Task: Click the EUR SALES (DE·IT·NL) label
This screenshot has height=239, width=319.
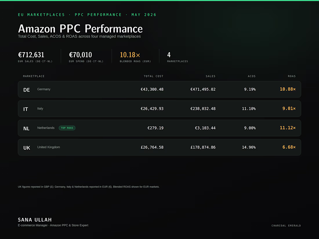Action: point(35,61)
